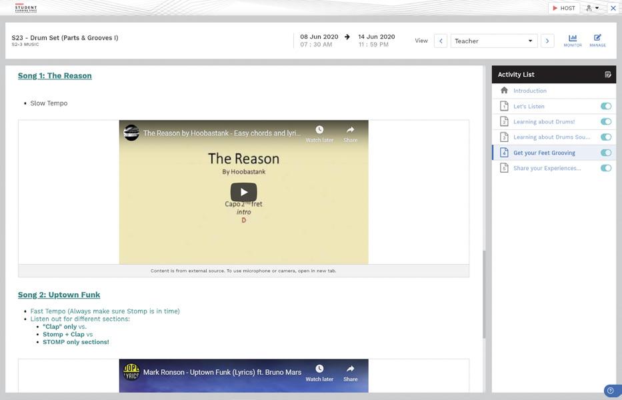This screenshot has height=400, width=622.
Task: Play The Reason YouTube video
Action: 243,192
